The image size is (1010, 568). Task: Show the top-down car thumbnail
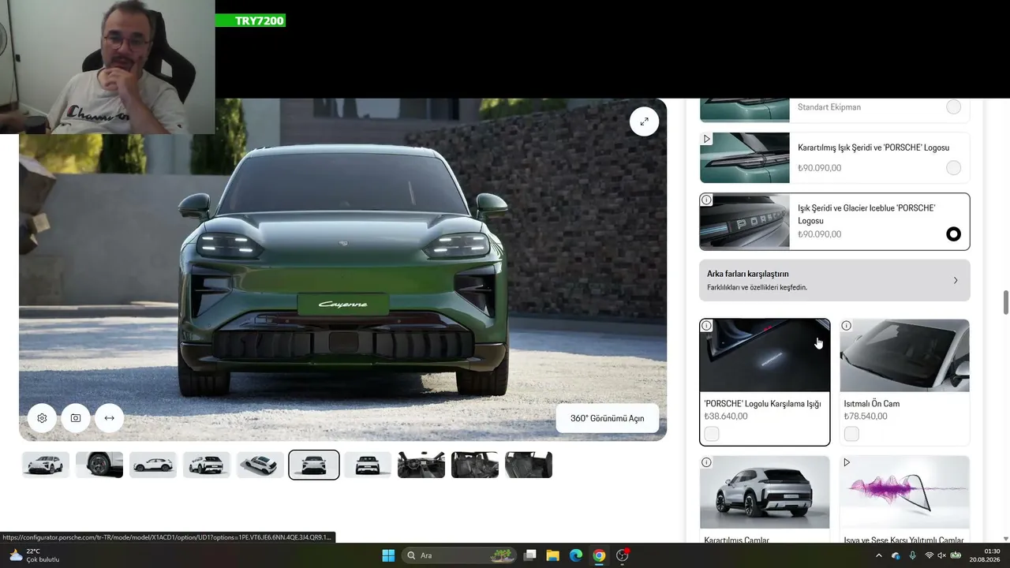[x=260, y=465]
